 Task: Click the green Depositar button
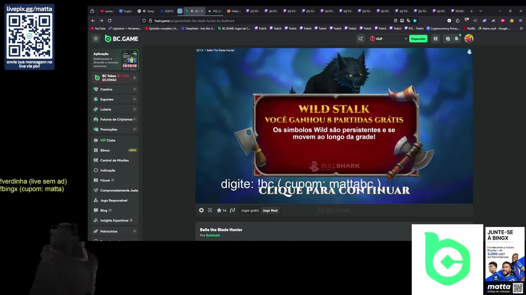(418, 39)
